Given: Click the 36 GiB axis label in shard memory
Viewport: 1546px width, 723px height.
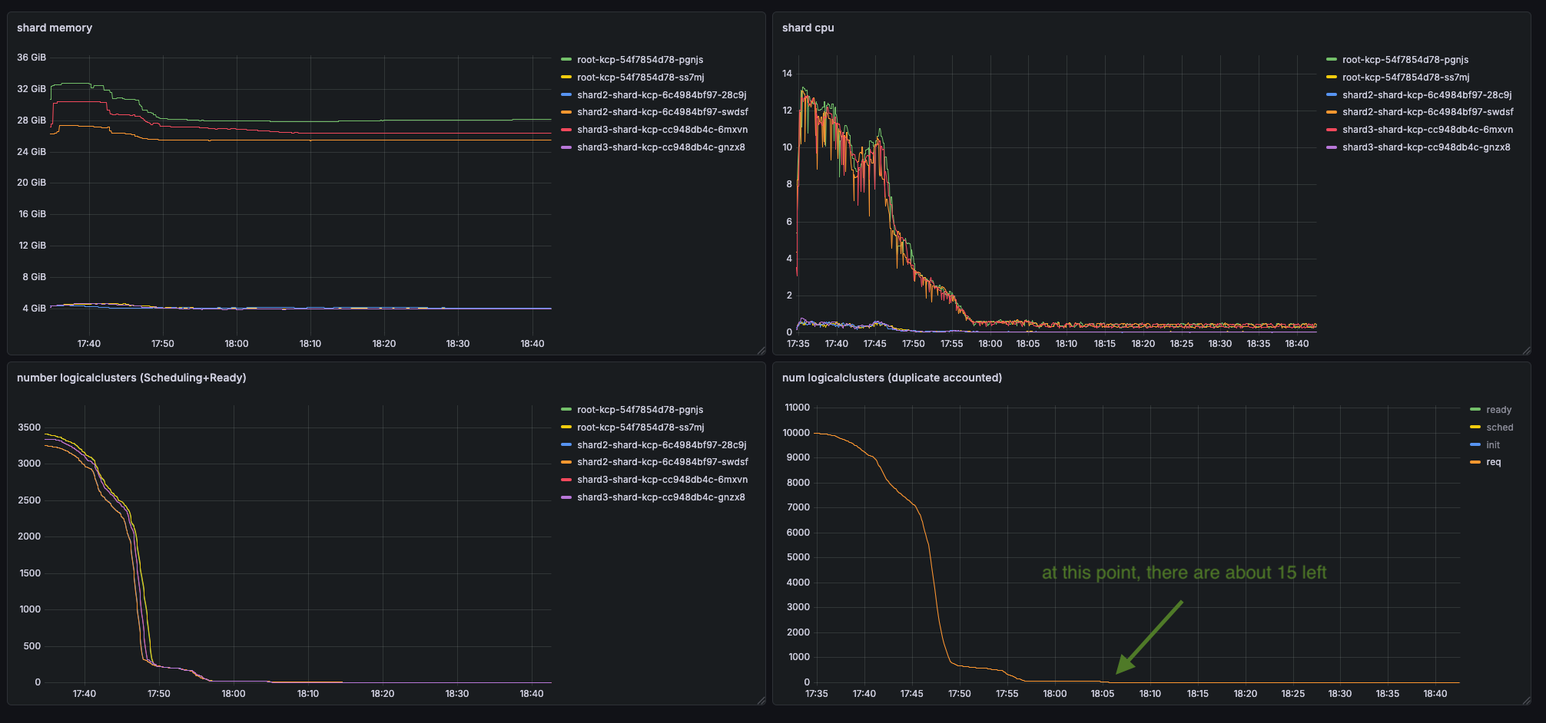Looking at the screenshot, I should [x=32, y=58].
